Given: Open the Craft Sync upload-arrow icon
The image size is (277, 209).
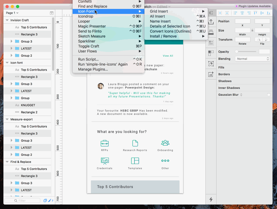Looking at the screenshot, I should (x=211, y=22).
